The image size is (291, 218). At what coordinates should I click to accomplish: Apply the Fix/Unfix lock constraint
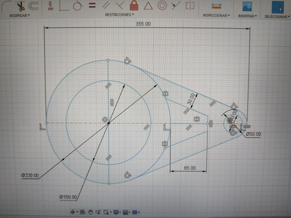(x=134, y=5)
